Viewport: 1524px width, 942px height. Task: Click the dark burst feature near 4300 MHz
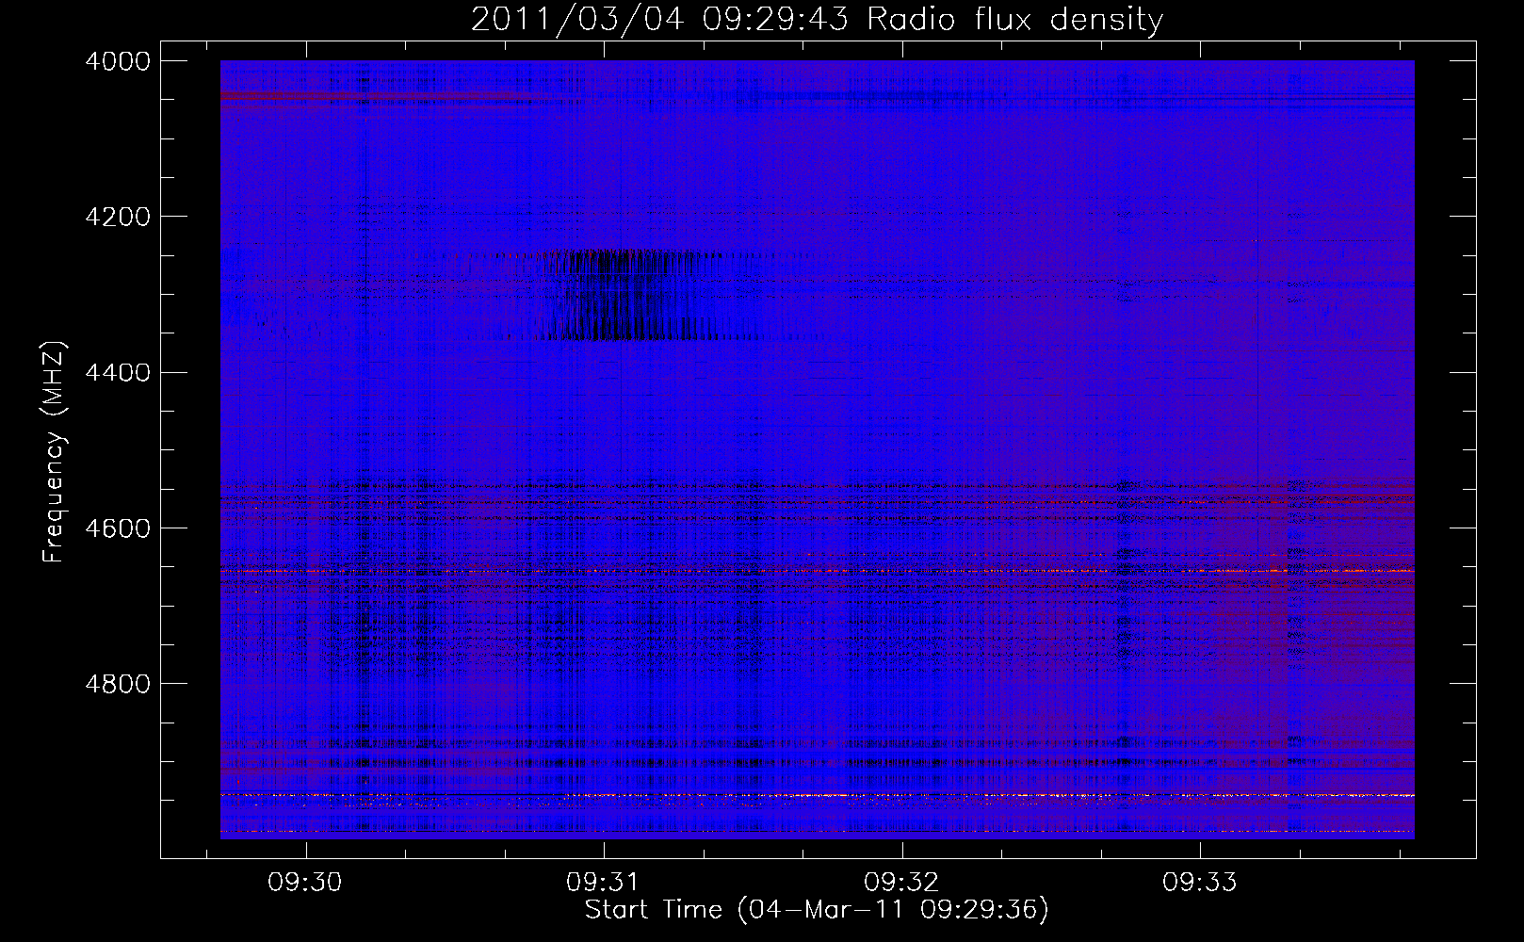coord(626,294)
